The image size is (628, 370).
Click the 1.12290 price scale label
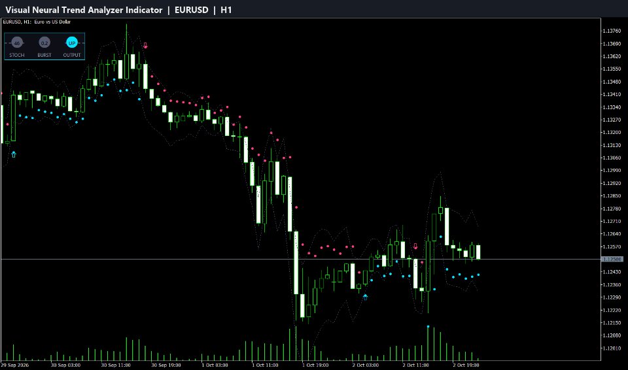pos(612,297)
